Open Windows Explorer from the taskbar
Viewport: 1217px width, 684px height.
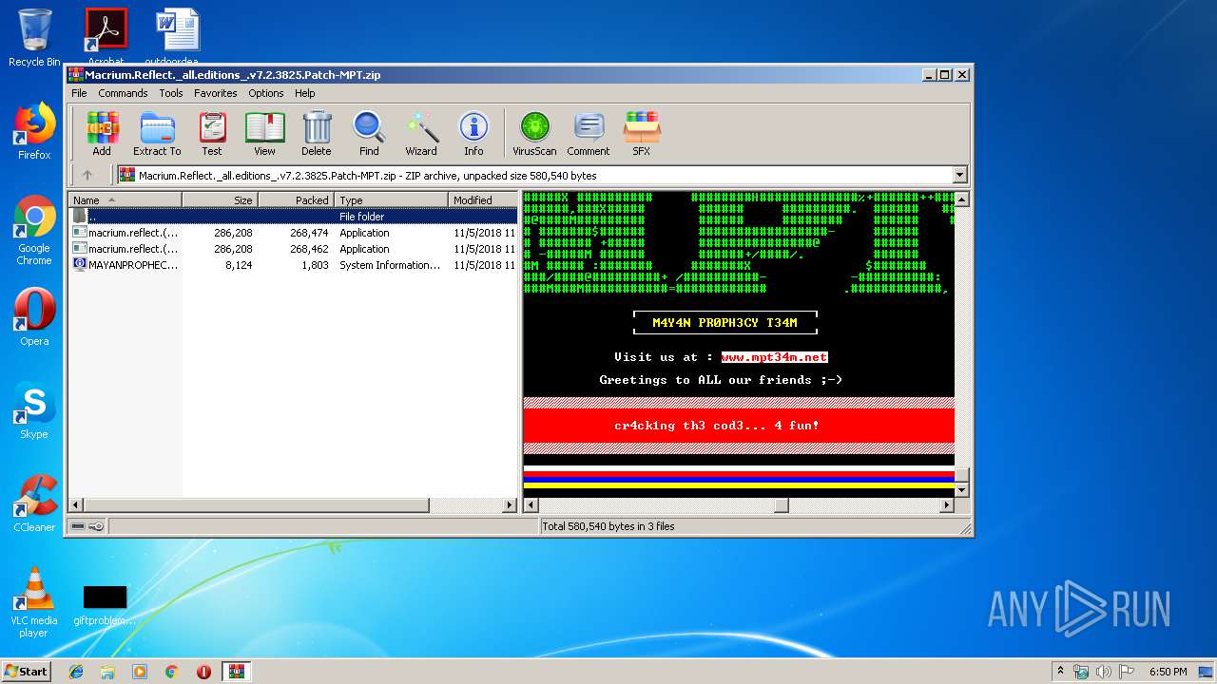(107, 672)
